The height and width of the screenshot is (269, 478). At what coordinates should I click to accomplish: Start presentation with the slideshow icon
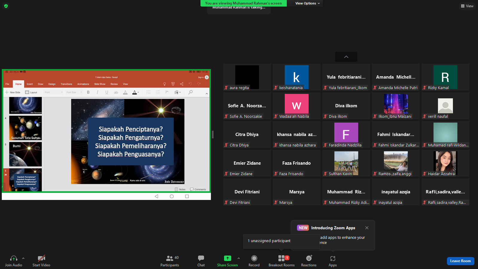click(x=173, y=84)
